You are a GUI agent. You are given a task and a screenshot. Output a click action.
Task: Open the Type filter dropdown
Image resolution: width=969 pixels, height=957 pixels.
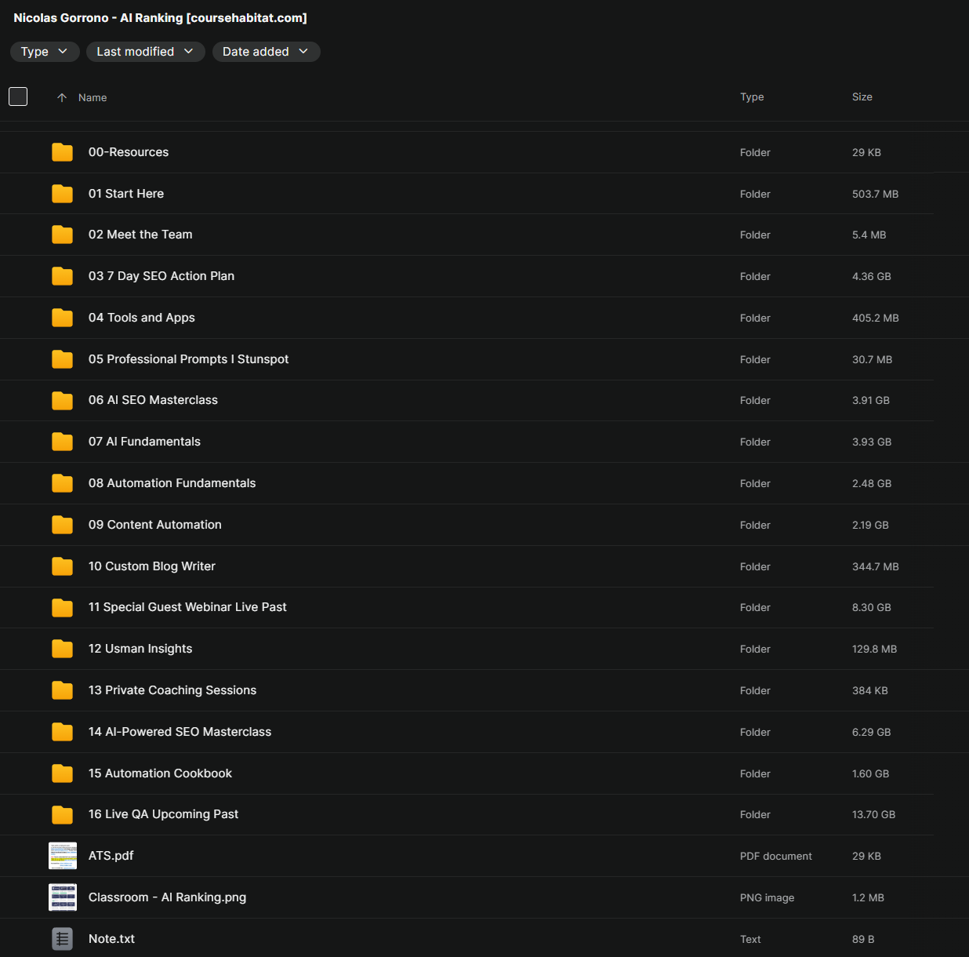tap(44, 52)
